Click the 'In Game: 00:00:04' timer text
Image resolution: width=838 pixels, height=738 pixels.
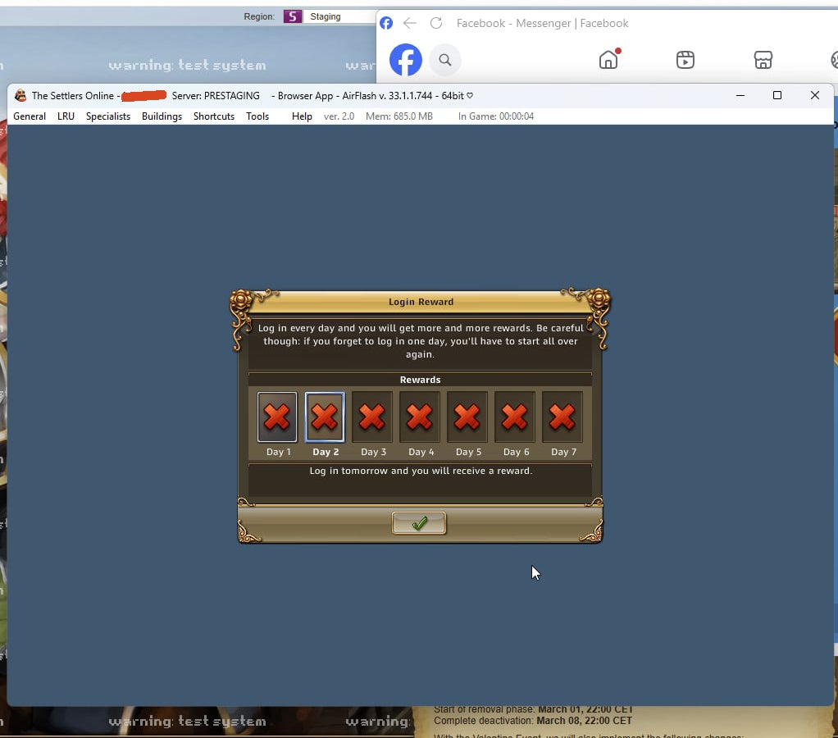(496, 116)
